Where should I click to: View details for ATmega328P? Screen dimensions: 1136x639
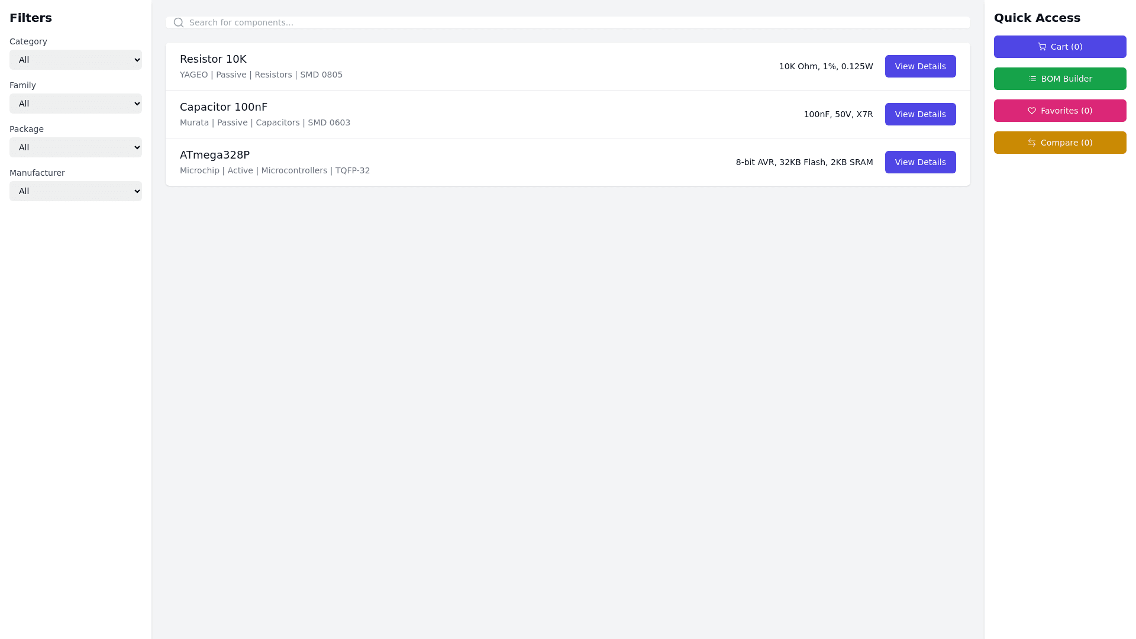920,162
